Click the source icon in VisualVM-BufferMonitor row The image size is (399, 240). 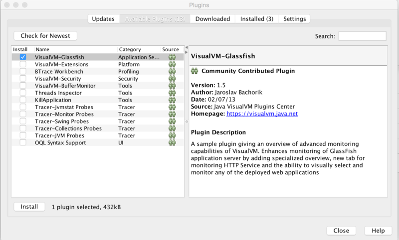(172, 86)
